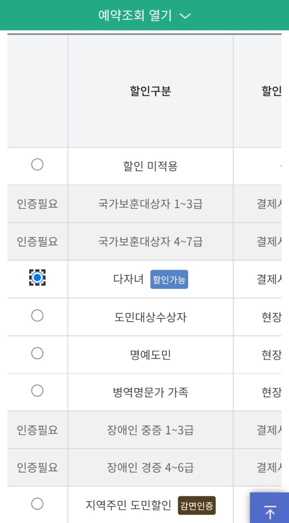Select the 지역주민 도민할인 radio button
This screenshot has width=289, height=523.
tap(37, 504)
